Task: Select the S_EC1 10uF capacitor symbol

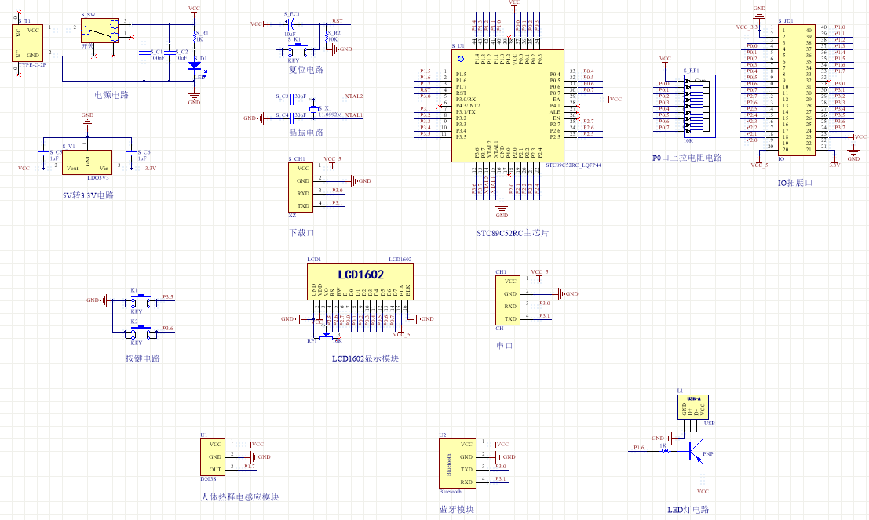Action: click(290, 24)
